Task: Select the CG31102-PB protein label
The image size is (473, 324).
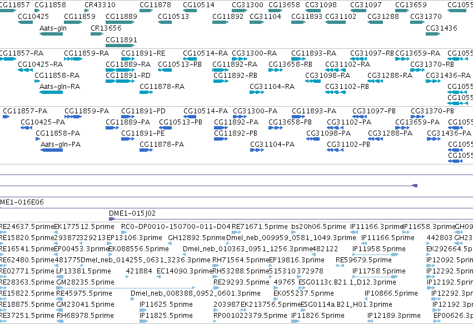Action: [348, 144]
